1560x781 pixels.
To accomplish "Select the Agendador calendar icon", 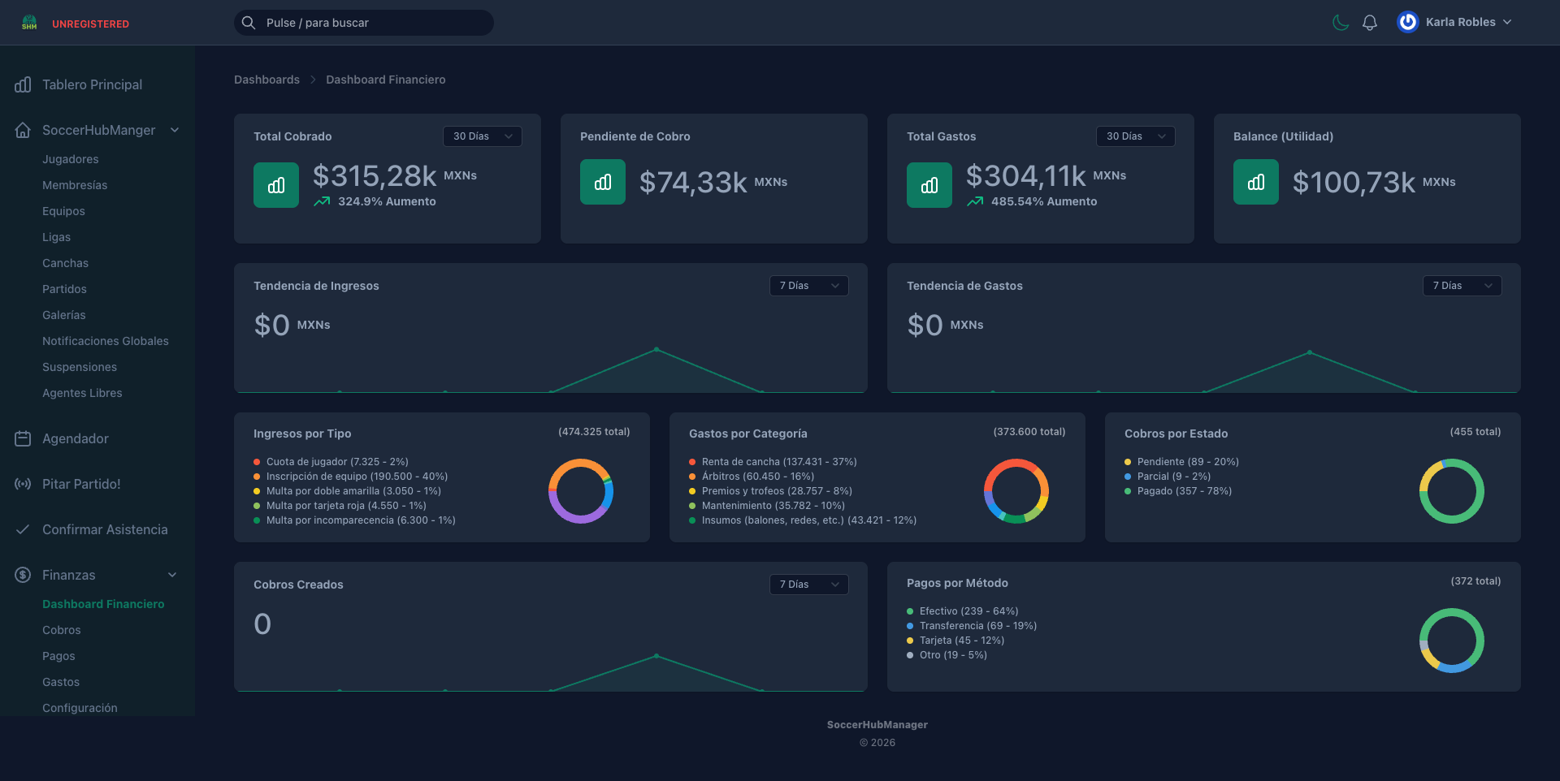I will coord(21,438).
